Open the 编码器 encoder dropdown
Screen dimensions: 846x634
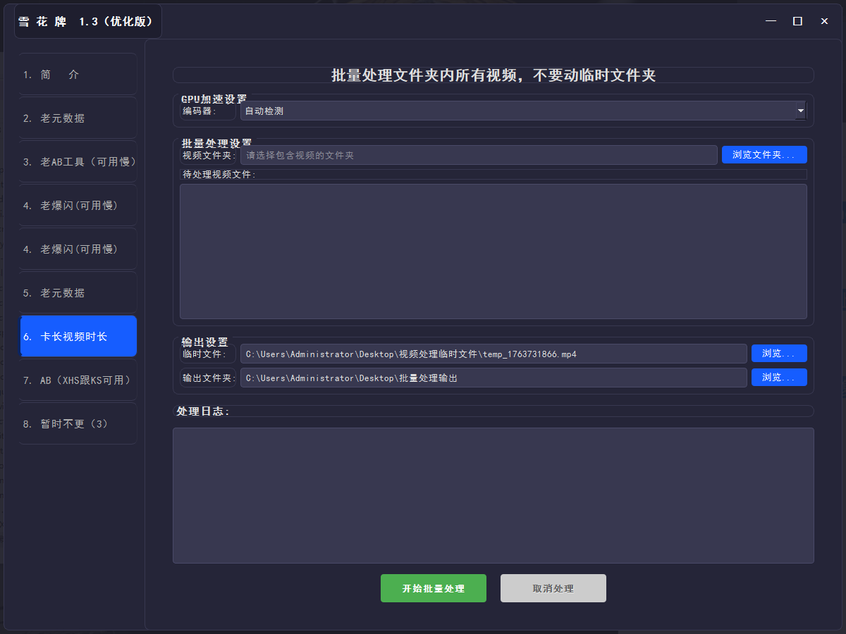(x=522, y=111)
